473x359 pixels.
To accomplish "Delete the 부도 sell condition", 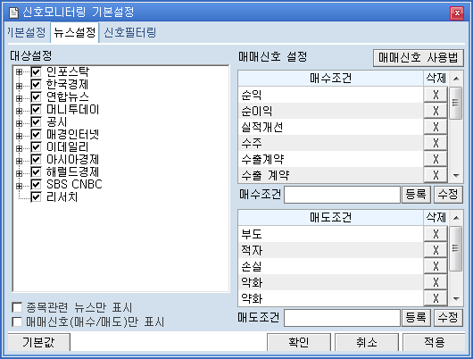I will 436,234.
